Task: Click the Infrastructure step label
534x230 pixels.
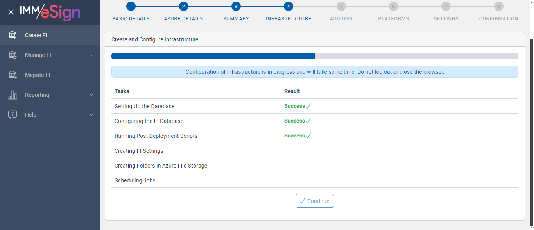Action: [289, 19]
